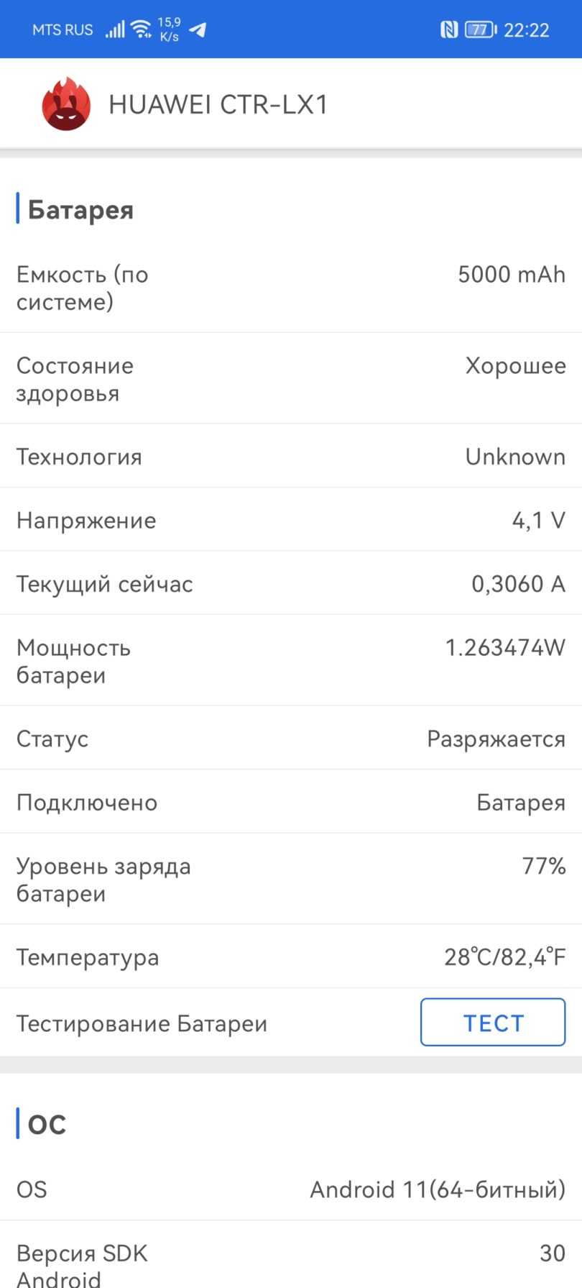This screenshot has width=582, height=1288.
Task: Select the Мощность батареи row
Action: pyautogui.click(x=291, y=661)
